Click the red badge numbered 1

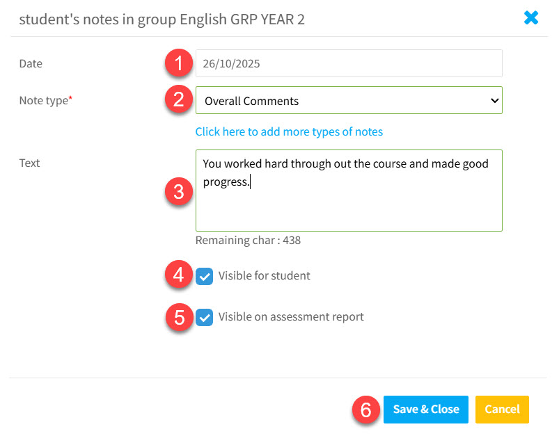(178, 63)
